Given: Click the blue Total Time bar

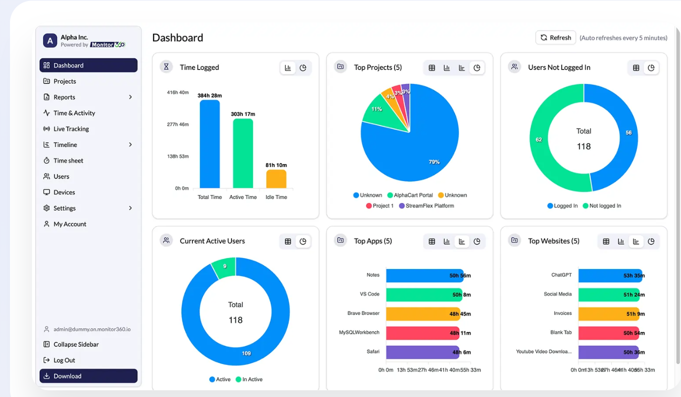Looking at the screenshot, I should 209,144.
